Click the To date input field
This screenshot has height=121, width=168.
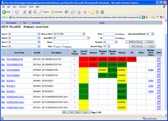[109, 38]
